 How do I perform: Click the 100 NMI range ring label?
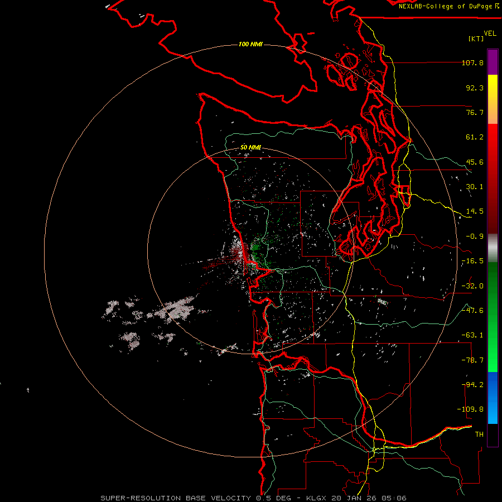(x=250, y=44)
